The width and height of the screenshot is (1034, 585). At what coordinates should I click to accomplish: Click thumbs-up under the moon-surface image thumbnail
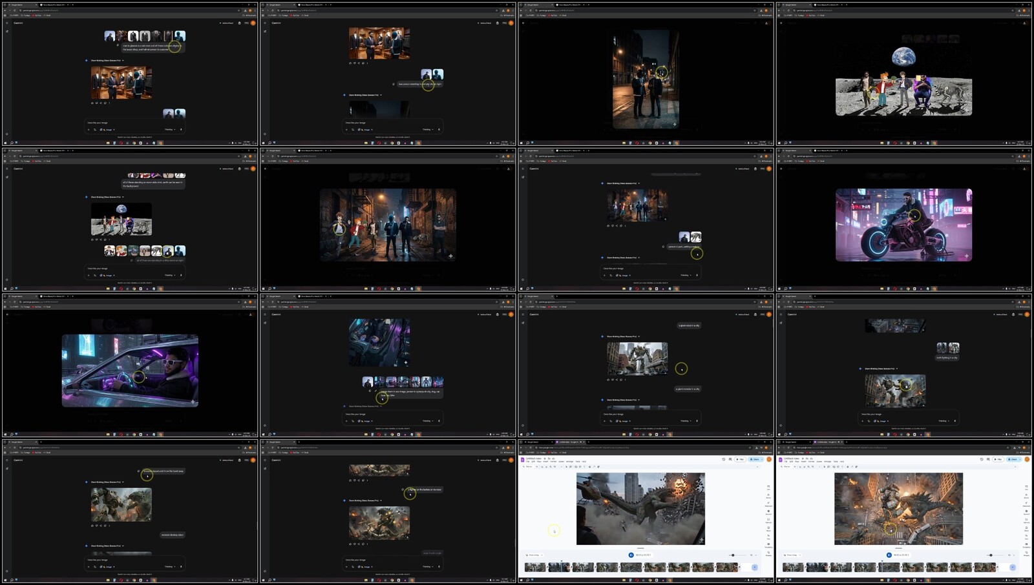[x=92, y=240]
